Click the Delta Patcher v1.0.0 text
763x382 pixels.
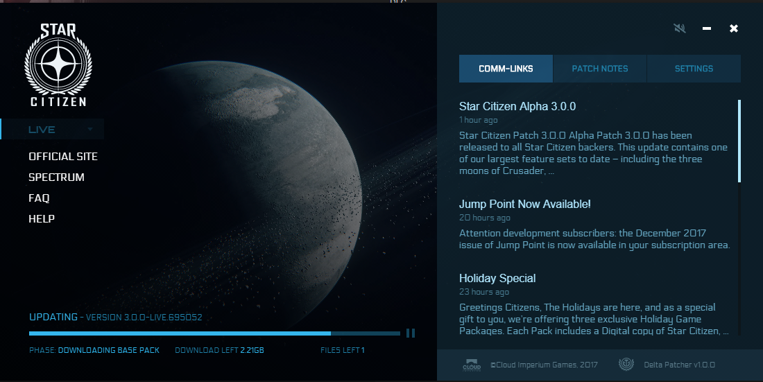(x=679, y=365)
